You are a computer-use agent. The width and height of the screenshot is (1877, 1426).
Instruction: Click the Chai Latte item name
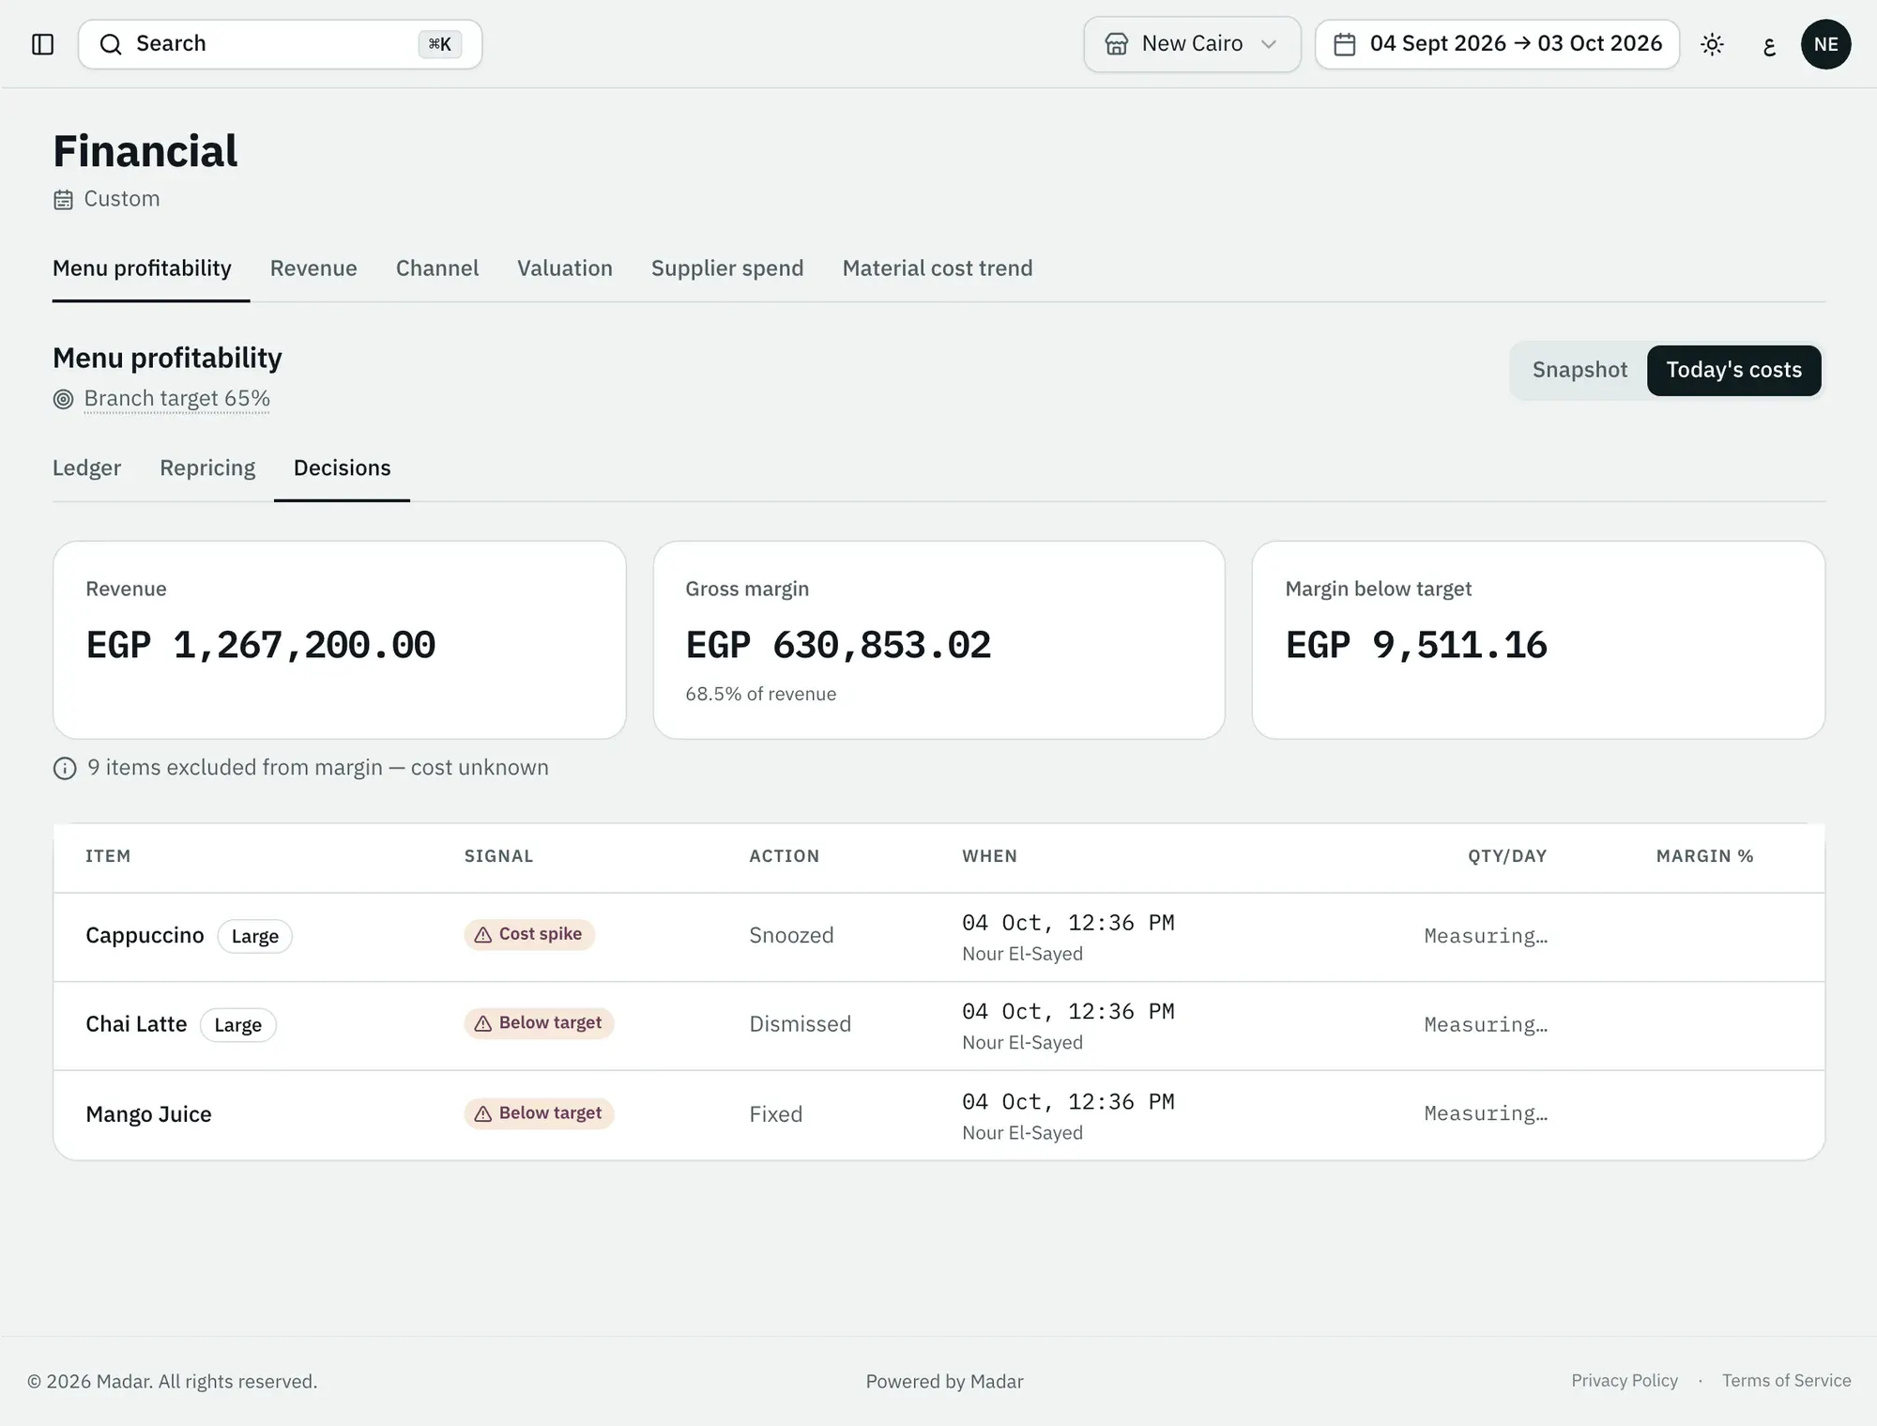pos(136,1024)
